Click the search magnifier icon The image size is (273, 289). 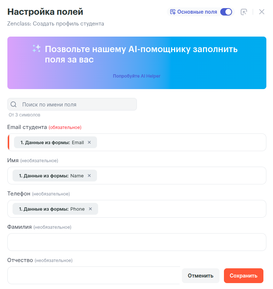pyautogui.click(x=14, y=105)
